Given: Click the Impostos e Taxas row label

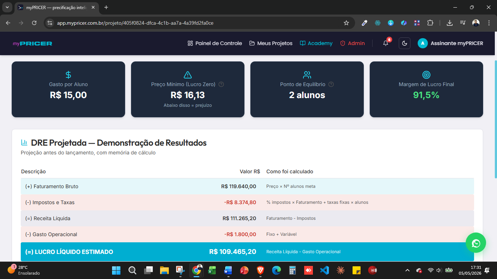Looking at the screenshot, I should coord(50,202).
